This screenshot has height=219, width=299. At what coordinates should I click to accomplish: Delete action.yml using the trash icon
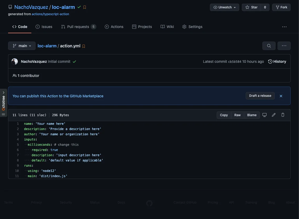pyautogui.click(x=283, y=115)
